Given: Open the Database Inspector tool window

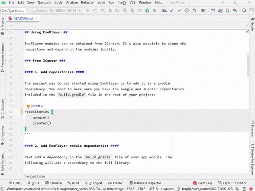Looking at the screenshot, I should [x=145, y=183].
